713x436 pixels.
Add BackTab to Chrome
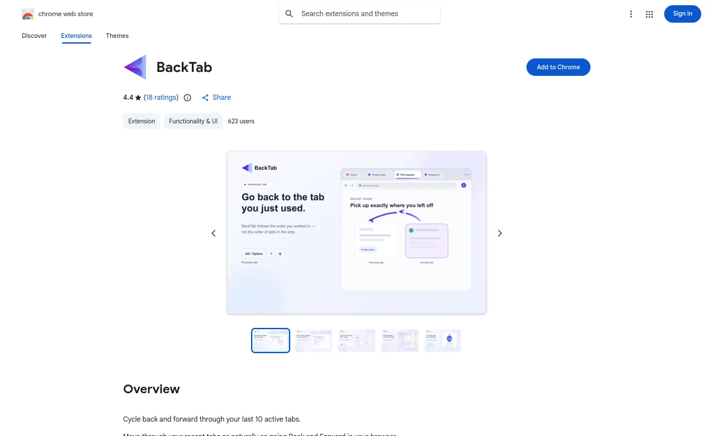(x=558, y=67)
